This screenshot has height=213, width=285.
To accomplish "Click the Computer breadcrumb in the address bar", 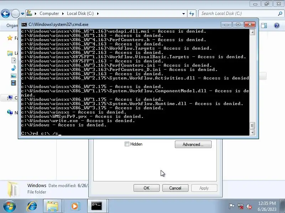I will [49, 13].
